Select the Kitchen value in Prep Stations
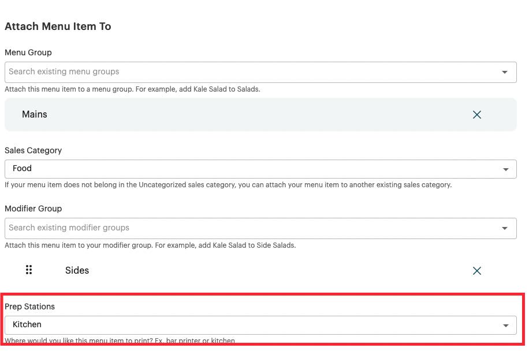 tap(27, 325)
